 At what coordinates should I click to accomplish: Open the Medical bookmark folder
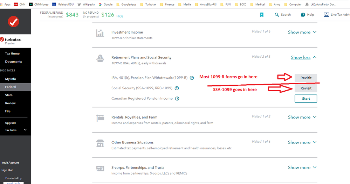(258, 4)
